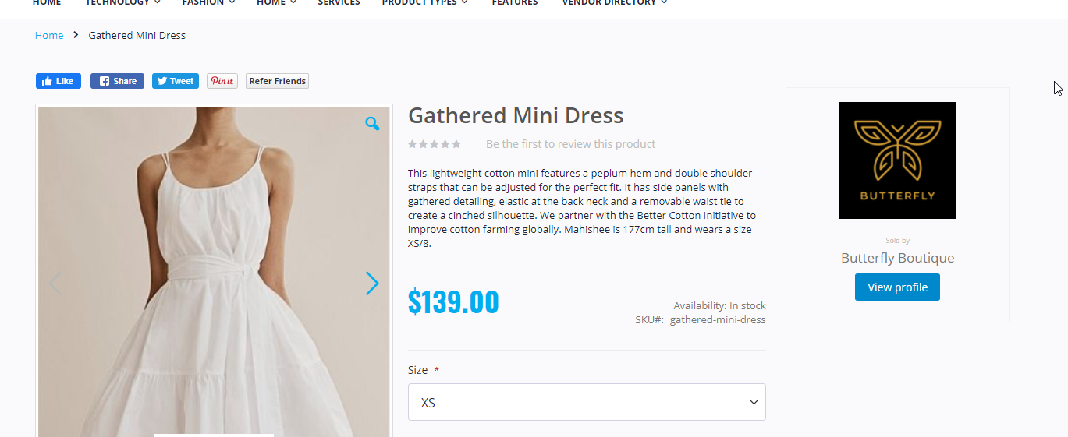Screen dimensions: 1068x437
Task: Click the Butterfly Boutique vendor logo
Action: (897, 160)
